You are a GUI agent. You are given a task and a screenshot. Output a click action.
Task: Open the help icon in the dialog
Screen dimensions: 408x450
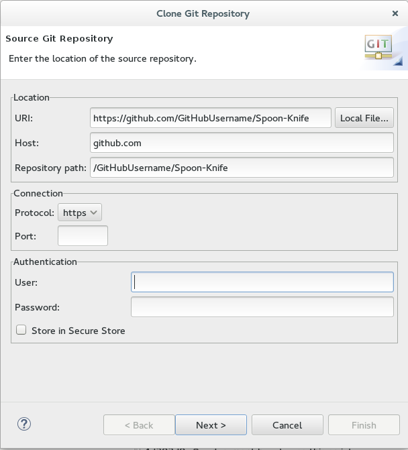pyautogui.click(x=24, y=424)
